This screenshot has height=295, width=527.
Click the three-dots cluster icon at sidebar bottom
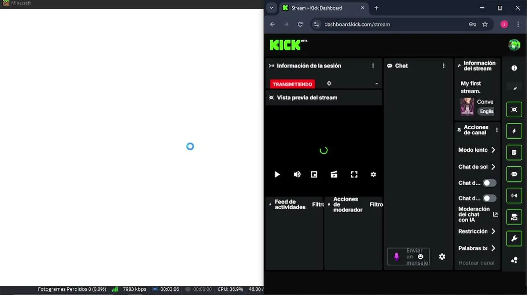coord(514,260)
